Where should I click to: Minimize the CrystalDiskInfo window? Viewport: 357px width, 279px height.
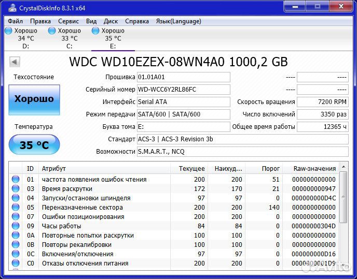click(295, 7)
